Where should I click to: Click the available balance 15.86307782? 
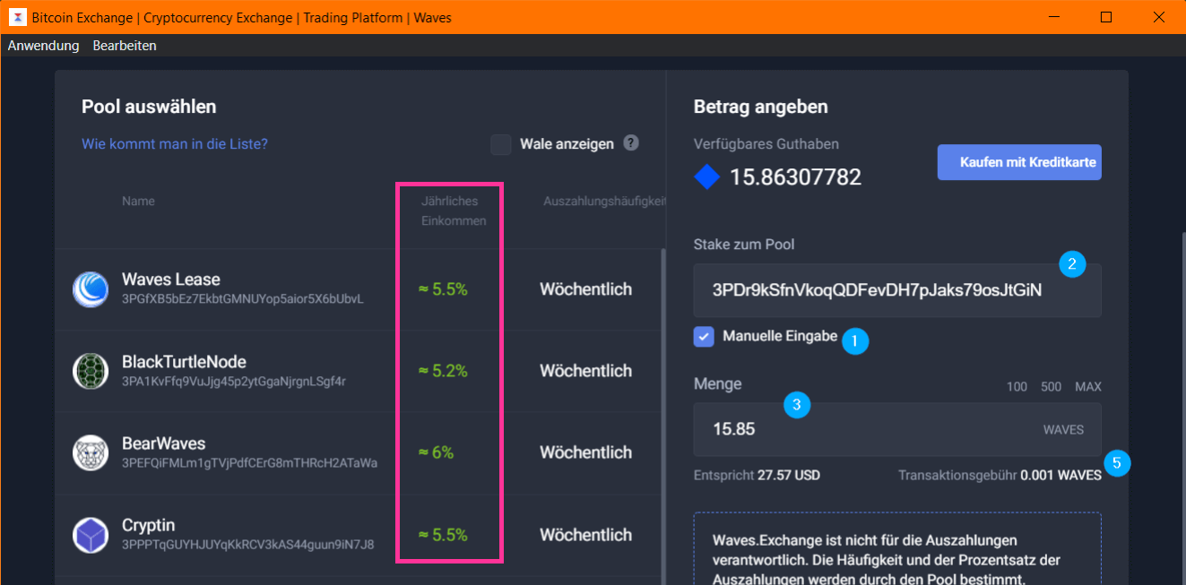[795, 177]
